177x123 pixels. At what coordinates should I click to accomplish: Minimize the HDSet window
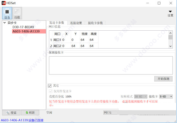point(148,3)
